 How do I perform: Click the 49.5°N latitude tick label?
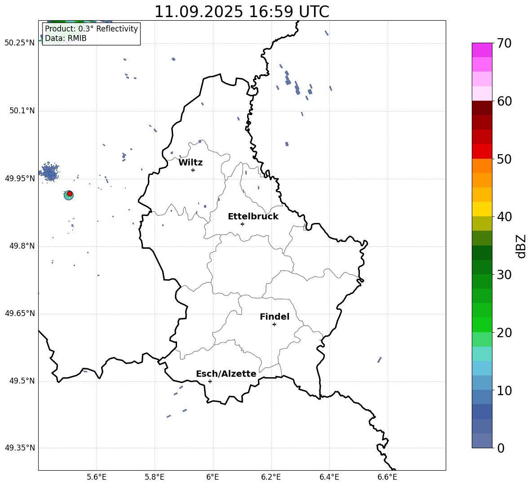(x=22, y=381)
